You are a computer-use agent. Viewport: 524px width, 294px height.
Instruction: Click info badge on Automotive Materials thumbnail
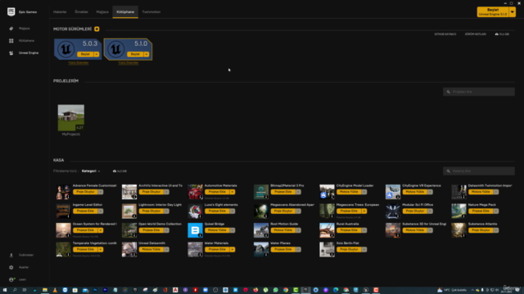click(x=201, y=197)
